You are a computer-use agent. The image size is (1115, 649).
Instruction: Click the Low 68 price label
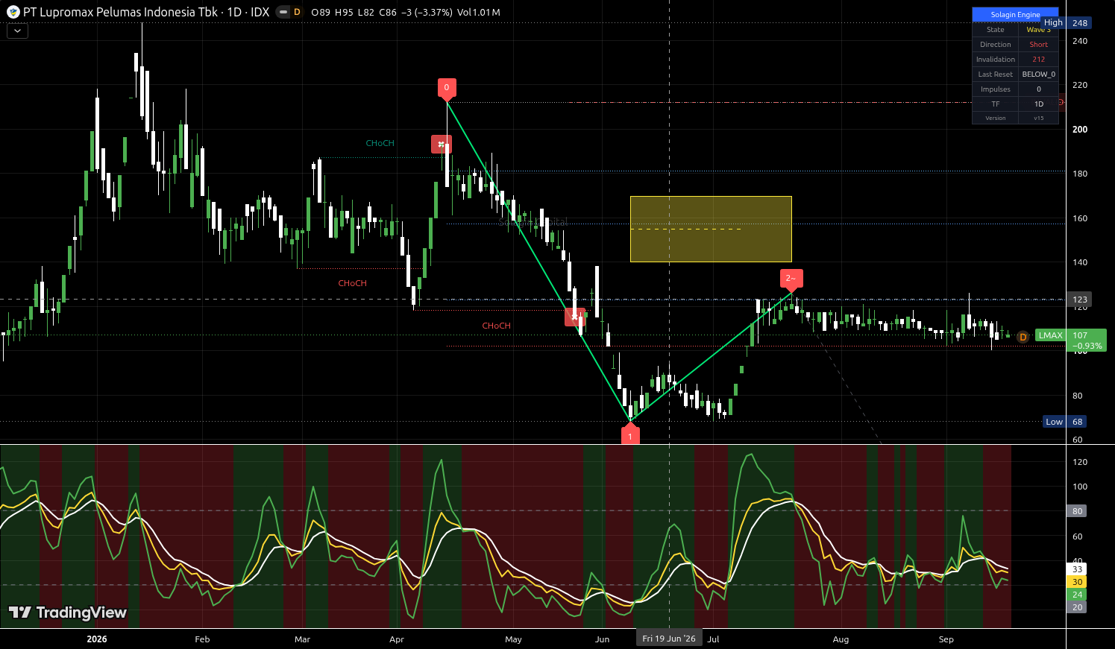click(1065, 422)
